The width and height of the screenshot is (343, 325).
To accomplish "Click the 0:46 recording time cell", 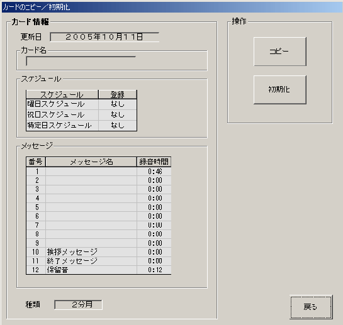I will pyautogui.click(x=154, y=172).
